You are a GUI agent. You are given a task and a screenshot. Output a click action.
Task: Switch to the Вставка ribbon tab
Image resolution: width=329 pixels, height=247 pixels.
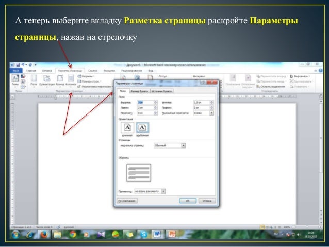(x=47, y=71)
